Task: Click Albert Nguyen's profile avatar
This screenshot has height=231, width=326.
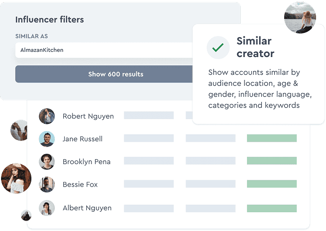Action: tap(47, 208)
